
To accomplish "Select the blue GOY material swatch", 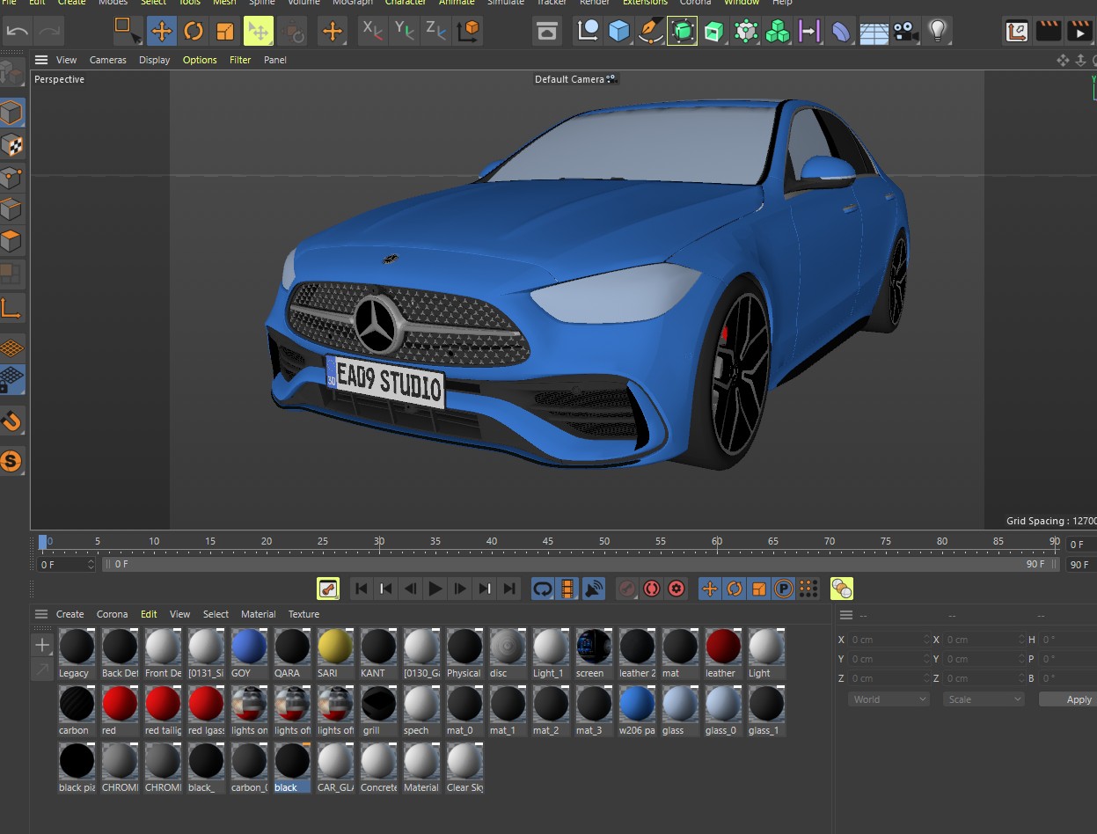I will point(248,647).
